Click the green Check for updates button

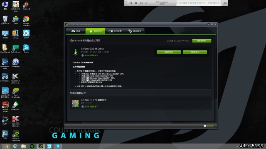(x=202, y=41)
